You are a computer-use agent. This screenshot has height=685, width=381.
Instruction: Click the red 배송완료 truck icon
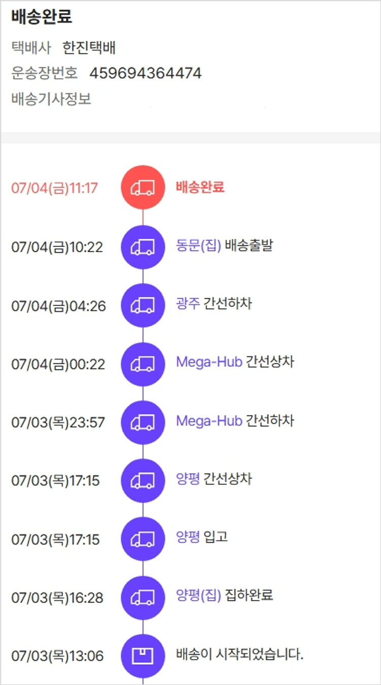[143, 188]
